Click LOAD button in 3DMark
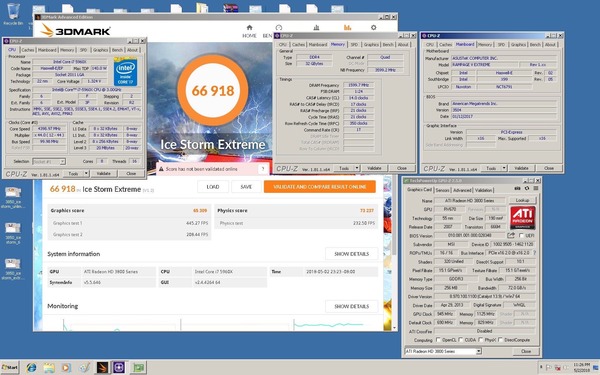 click(213, 187)
